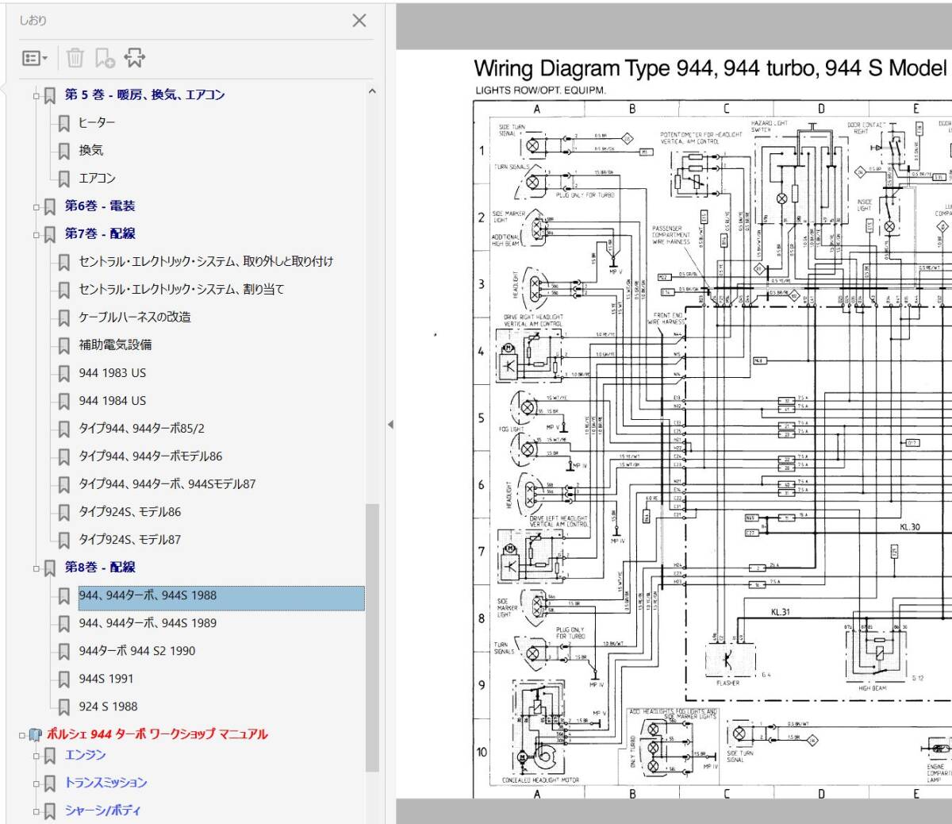Click bookmark icon beside タイプ924S、モデル86

(64, 512)
